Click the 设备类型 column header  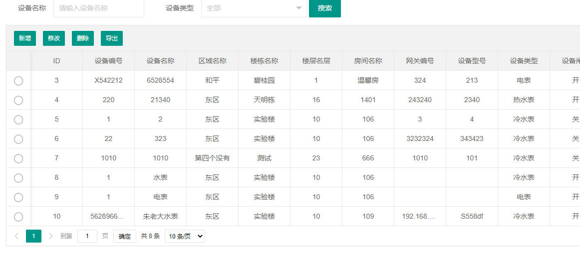point(524,61)
